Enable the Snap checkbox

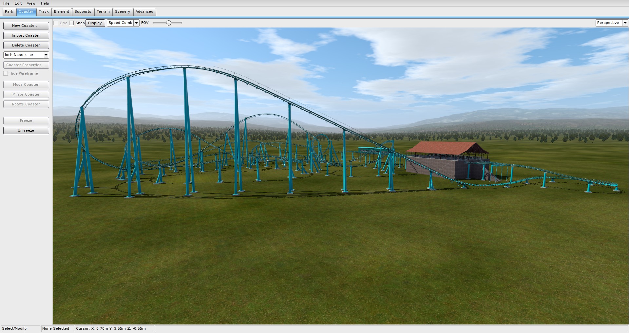(71, 23)
